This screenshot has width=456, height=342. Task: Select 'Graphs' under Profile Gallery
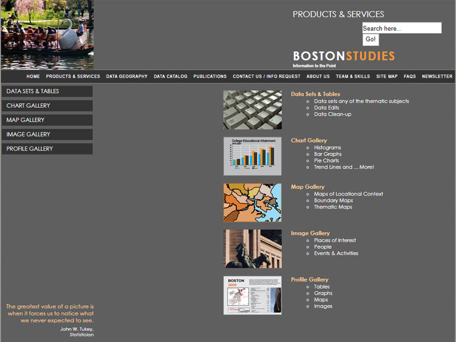point(323,293)
